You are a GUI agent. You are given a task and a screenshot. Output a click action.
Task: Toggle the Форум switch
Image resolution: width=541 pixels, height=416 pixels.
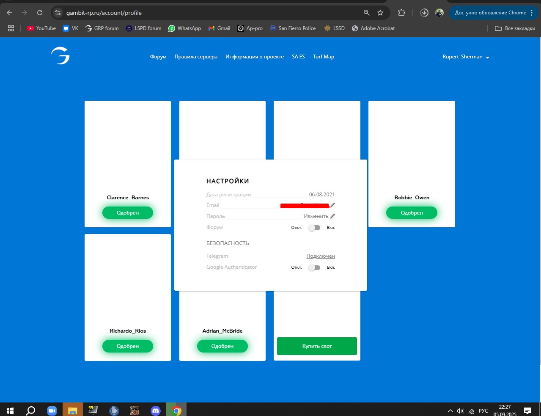click(314, 228)
